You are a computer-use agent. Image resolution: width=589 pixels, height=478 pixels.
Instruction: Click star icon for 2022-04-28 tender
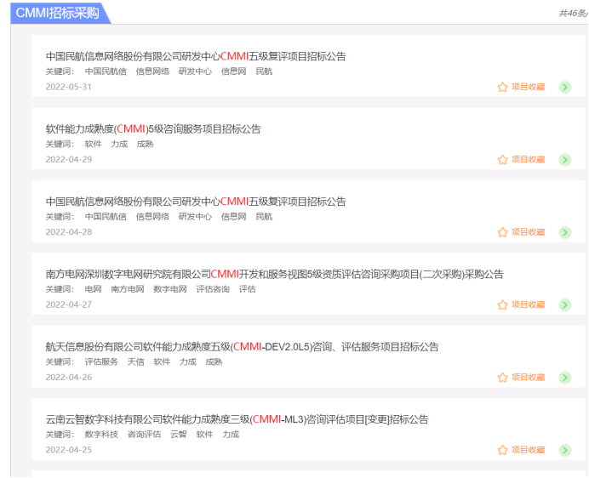coord(502,232)
